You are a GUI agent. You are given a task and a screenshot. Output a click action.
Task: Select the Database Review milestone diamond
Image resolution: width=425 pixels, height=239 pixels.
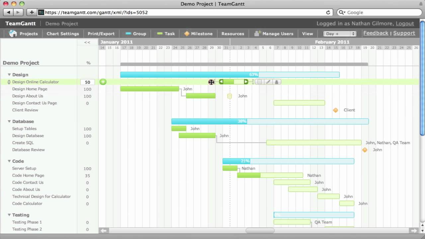point(365,150)
